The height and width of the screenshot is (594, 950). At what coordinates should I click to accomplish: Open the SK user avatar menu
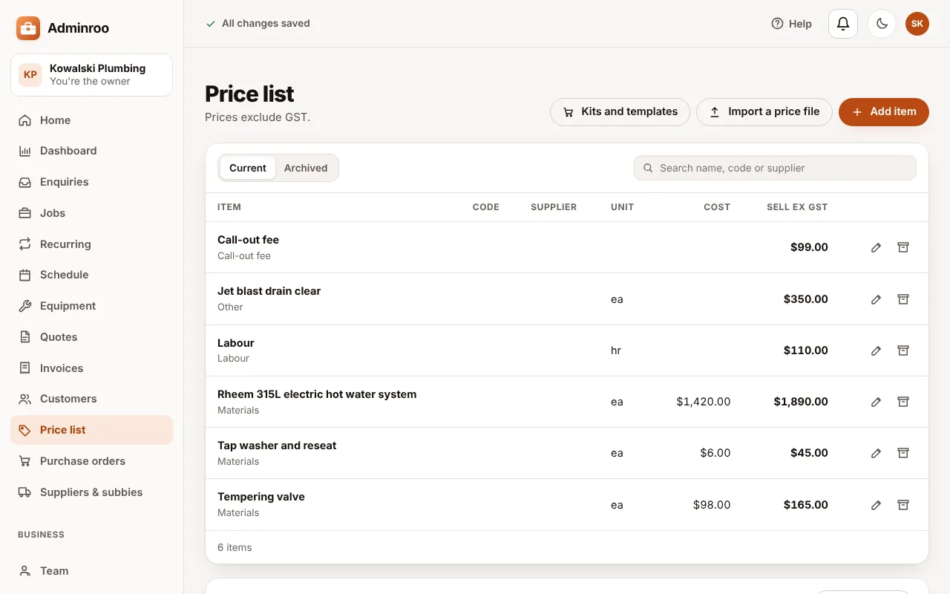pos(917,24)
